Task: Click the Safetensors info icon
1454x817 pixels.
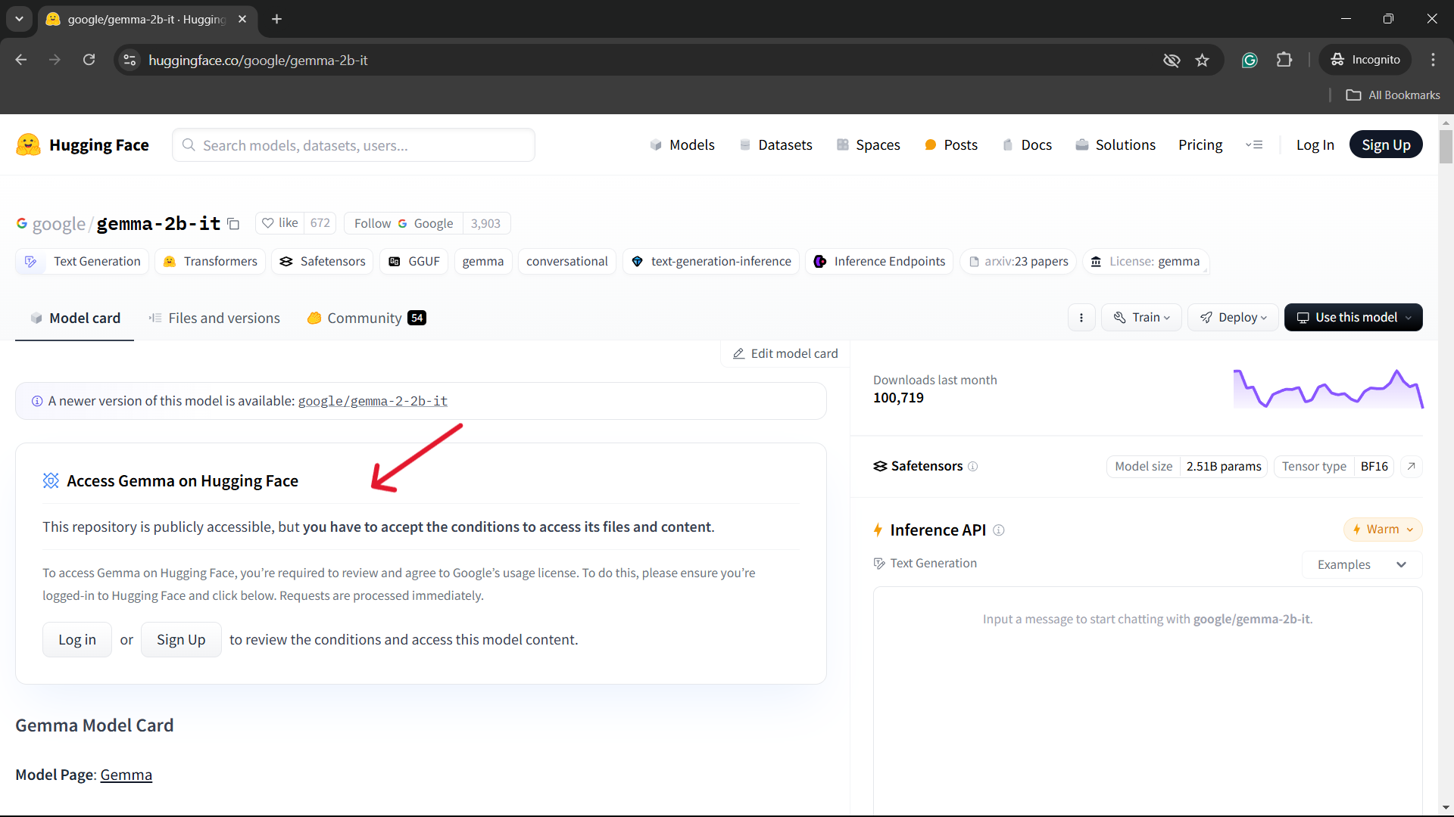Action: point(973,467)
